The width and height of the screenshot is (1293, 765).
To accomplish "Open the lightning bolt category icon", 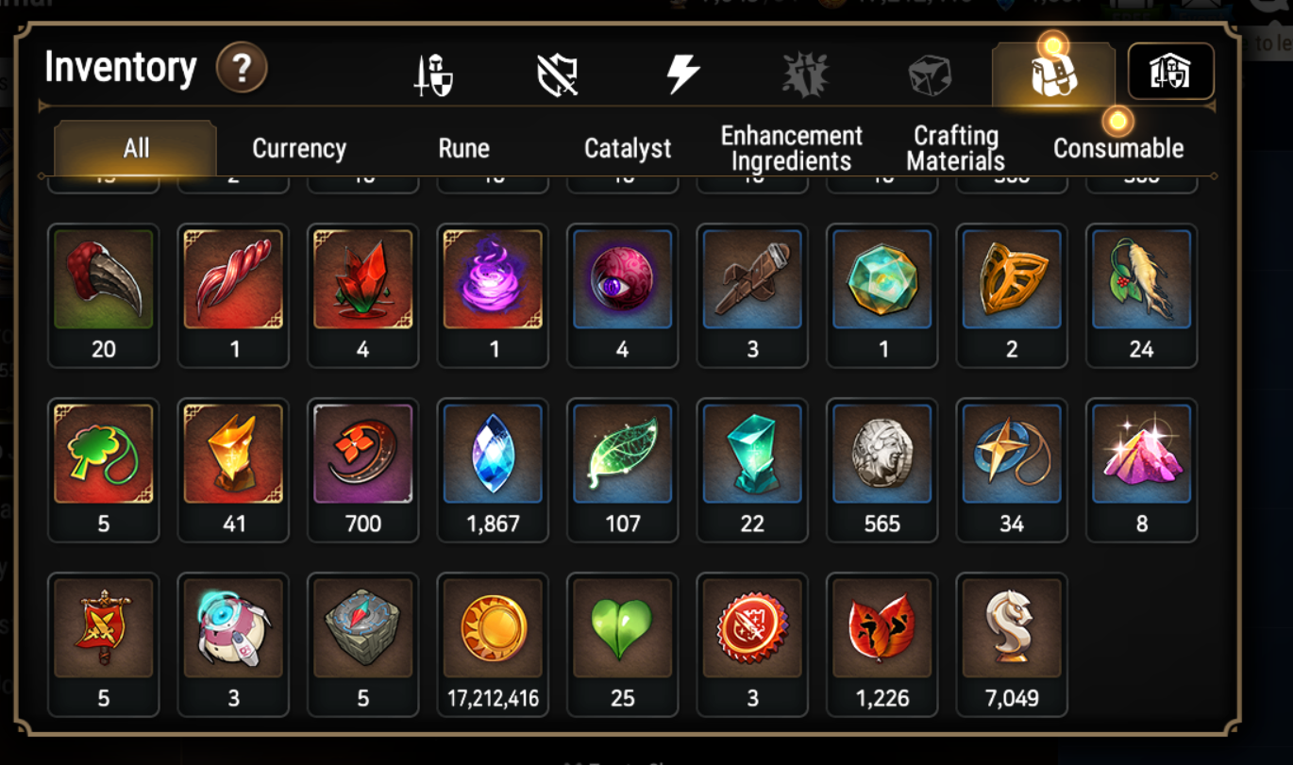I will tap(682, 74).
